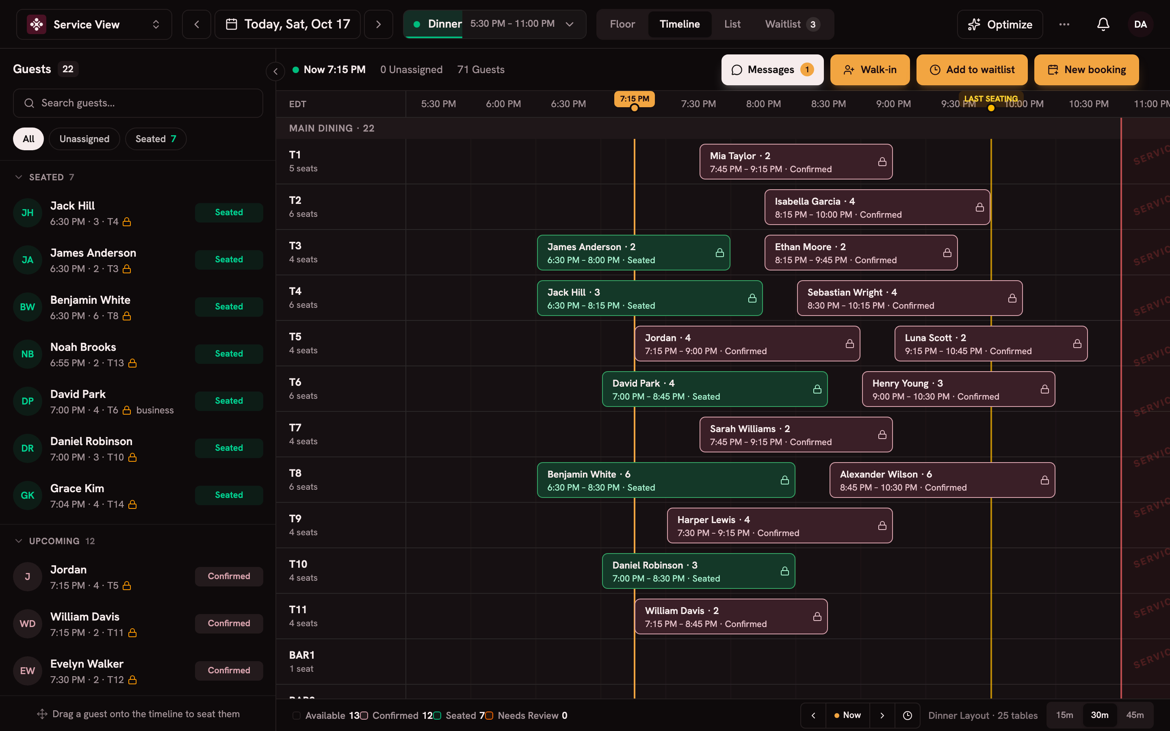Click the Add to waitlist button
The width and height of the screenshot is (1170, 731).
[972, 69]
